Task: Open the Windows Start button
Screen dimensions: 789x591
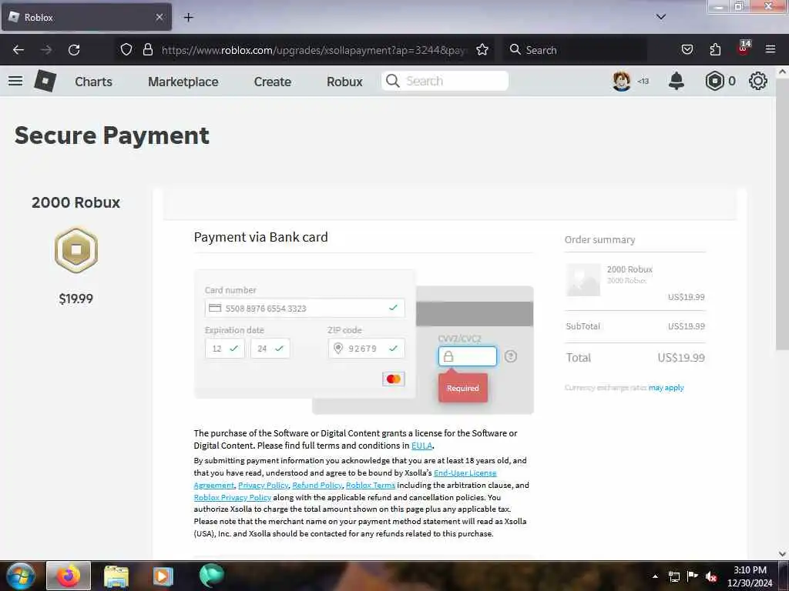Action: coord(21,576)
